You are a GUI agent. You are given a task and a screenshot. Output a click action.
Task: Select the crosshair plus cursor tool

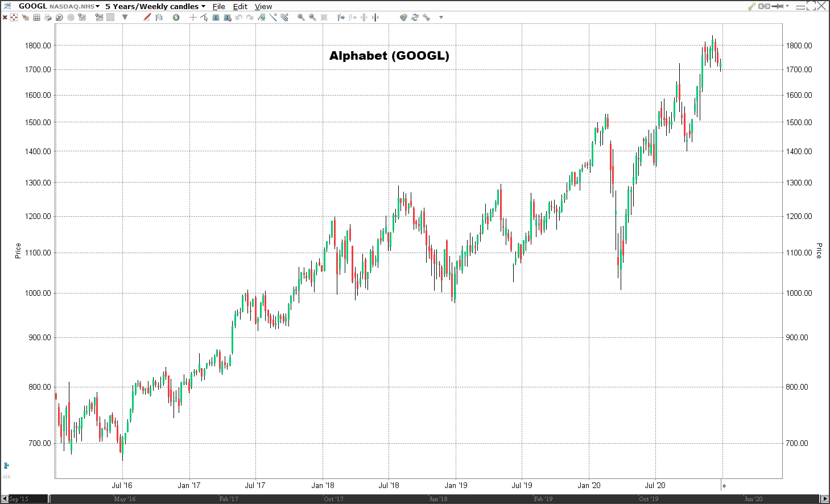coord(193,18)
